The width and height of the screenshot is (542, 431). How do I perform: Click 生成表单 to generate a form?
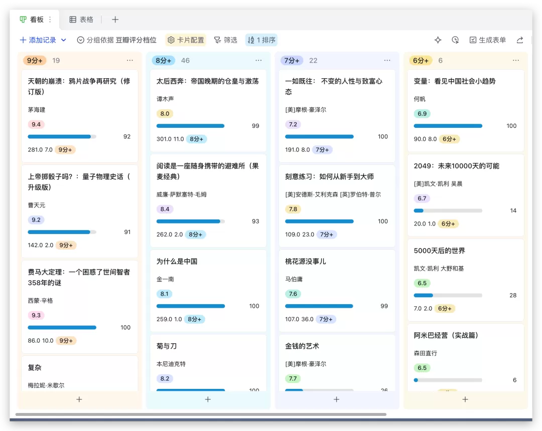point(488,40)
